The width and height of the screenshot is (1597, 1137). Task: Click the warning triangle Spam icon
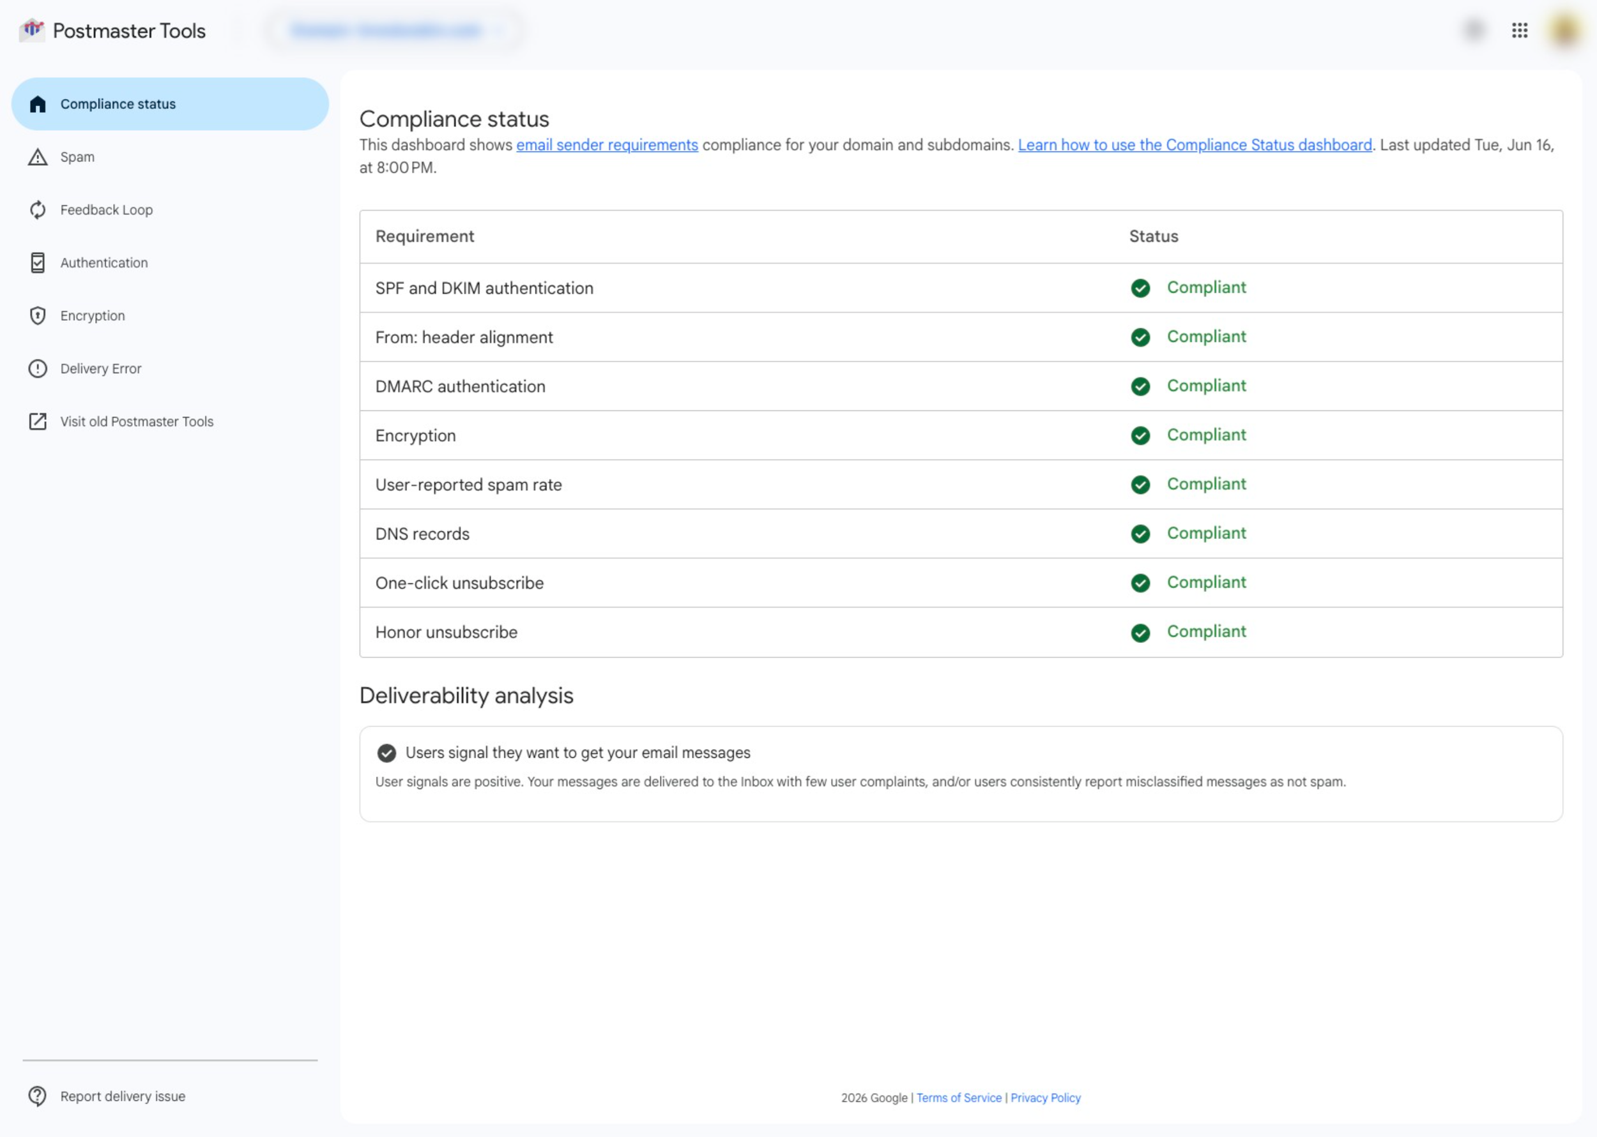38,157
